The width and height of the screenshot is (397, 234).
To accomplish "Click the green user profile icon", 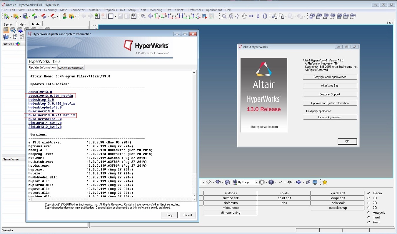I will 64,16.
